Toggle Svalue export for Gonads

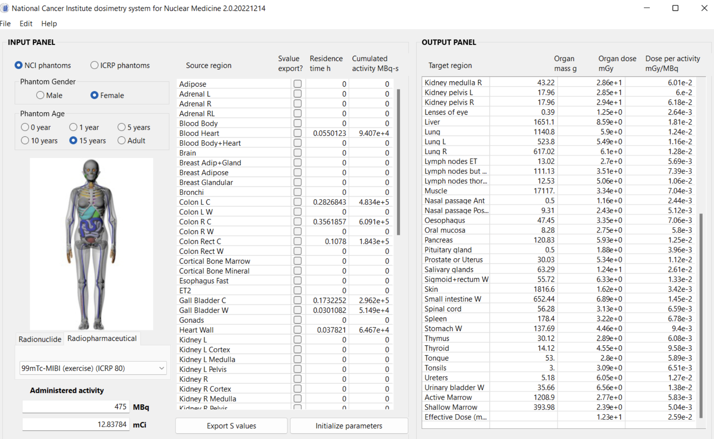298,320
